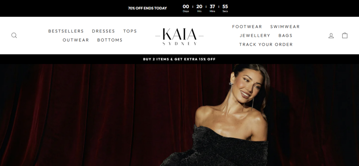Visit the Swimwear section
359x166 pixels.
(285, 27)
